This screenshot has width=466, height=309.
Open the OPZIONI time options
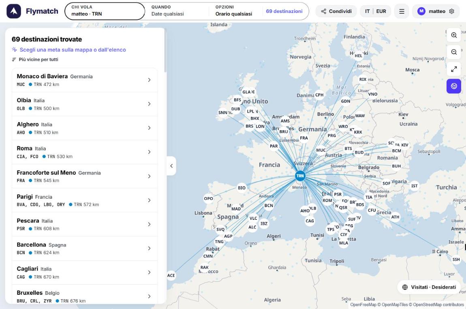tap(234, 11)
